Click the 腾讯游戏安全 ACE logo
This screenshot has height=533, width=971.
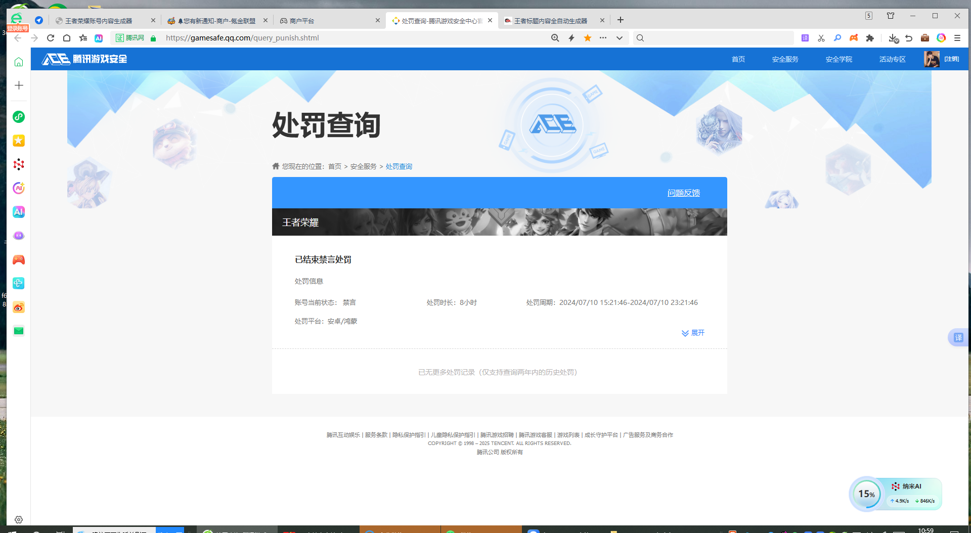point(84,59)
